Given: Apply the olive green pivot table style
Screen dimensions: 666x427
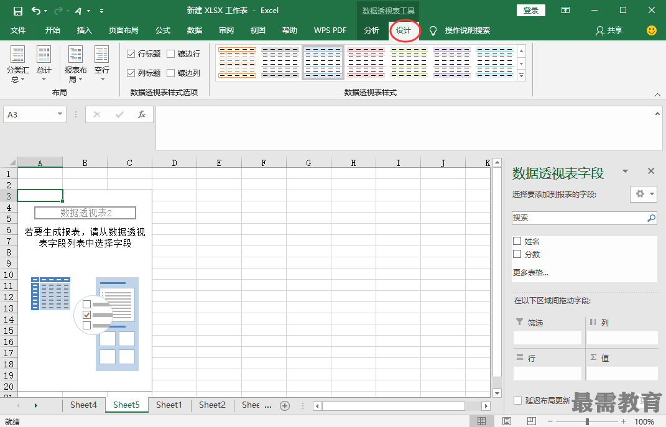Looking at the screenshot, I should click(409, 62).
